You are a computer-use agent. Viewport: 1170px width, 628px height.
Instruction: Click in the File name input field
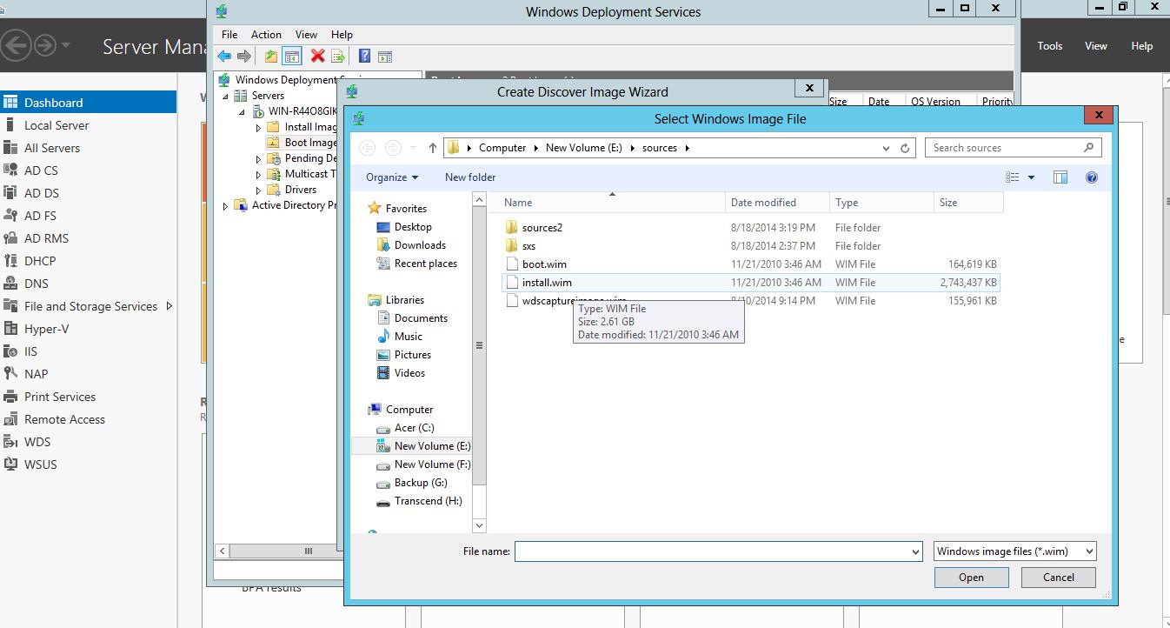tap(712, 551)
